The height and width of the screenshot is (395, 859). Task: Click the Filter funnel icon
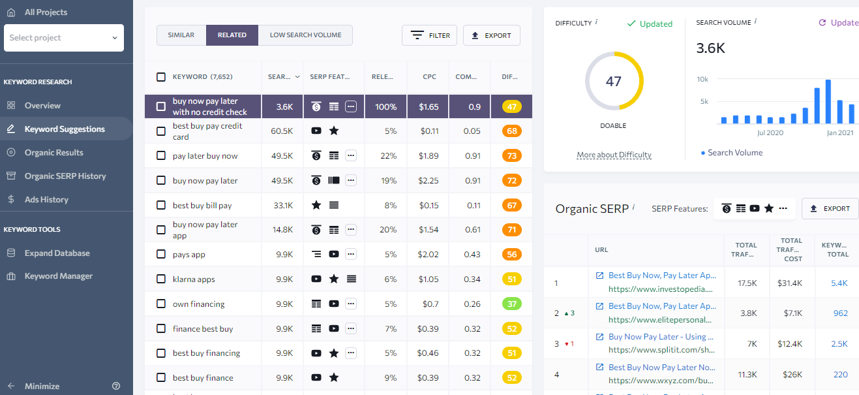coord(418,35)
